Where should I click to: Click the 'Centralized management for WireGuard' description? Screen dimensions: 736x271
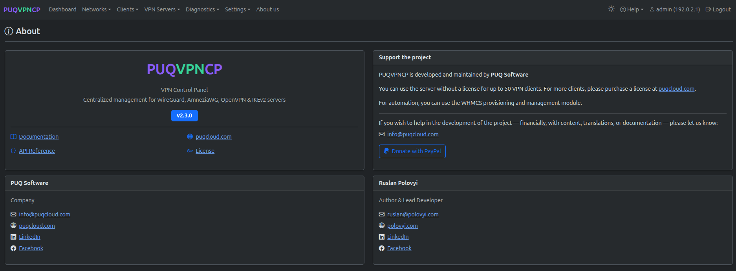(185, 100)
